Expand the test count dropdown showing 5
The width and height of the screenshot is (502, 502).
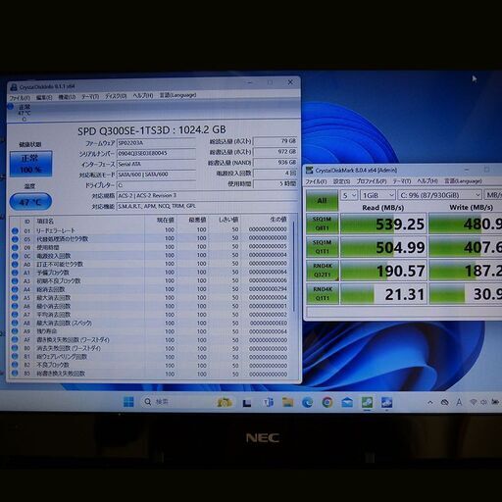coord(349,195)
